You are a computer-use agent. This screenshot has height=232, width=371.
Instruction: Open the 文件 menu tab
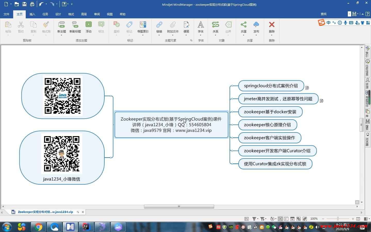point(6,14)
